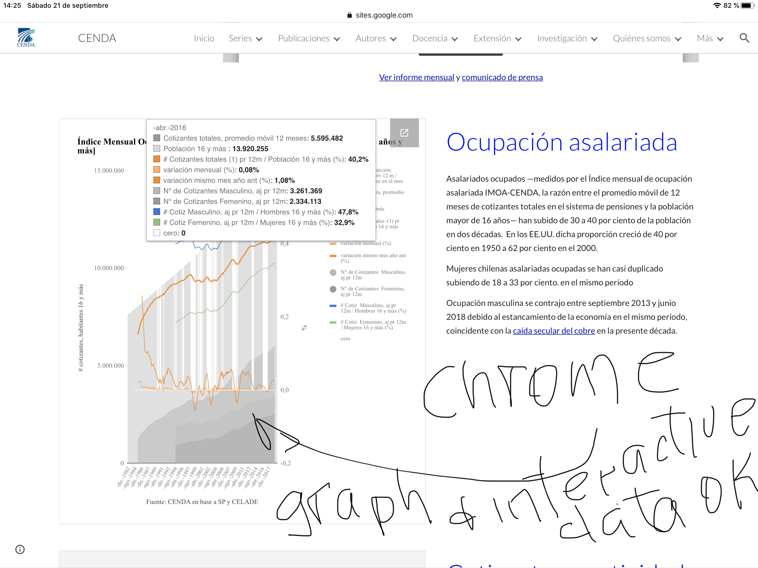Tap the address bar lock icon
758x568 pixels.
[349, 15]
